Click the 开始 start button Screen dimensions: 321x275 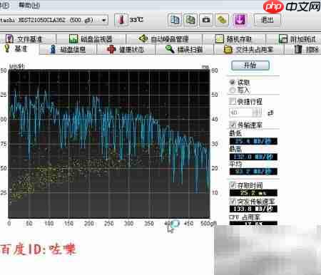[x=250, y=66]
